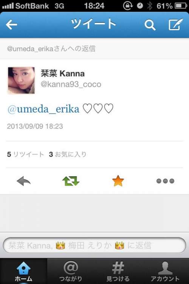Toggle the orange favorite star
The width and height of the screenshot is (189, 284).
(118, 181)
